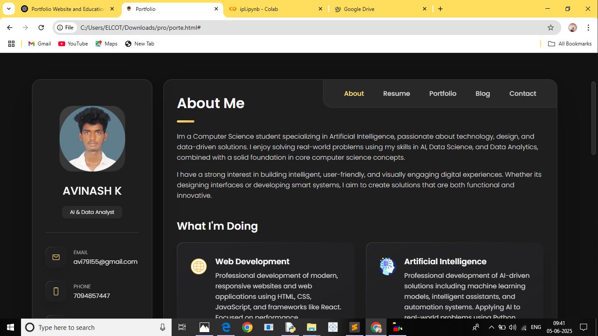Image resolution: width=598 pixels, height=336 pixels.
Task: Open the tab search dropdown arrow
Action: pos(8,9)
